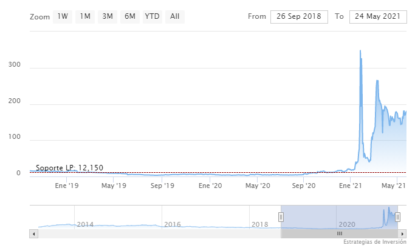
Task: Click the 2014 area in the navigator
Action: pyautogui.click(x=85, y=224)
